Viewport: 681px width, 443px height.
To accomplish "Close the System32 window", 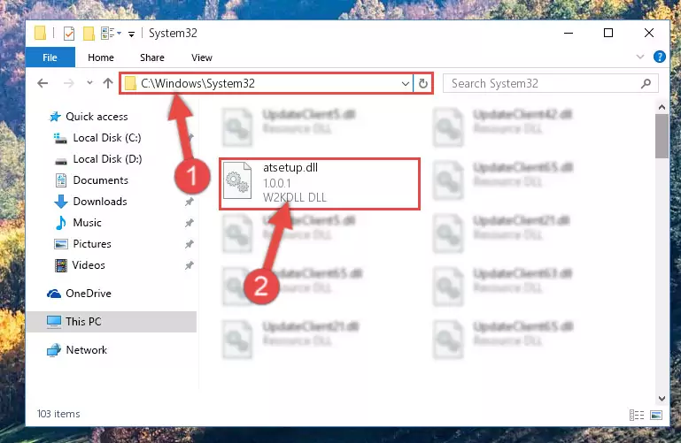I will pyautogui.click(x=649, y=33).
